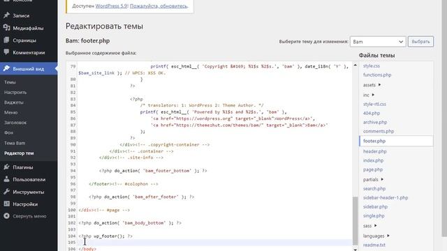Open Меню submenu item

coord(11,112)
